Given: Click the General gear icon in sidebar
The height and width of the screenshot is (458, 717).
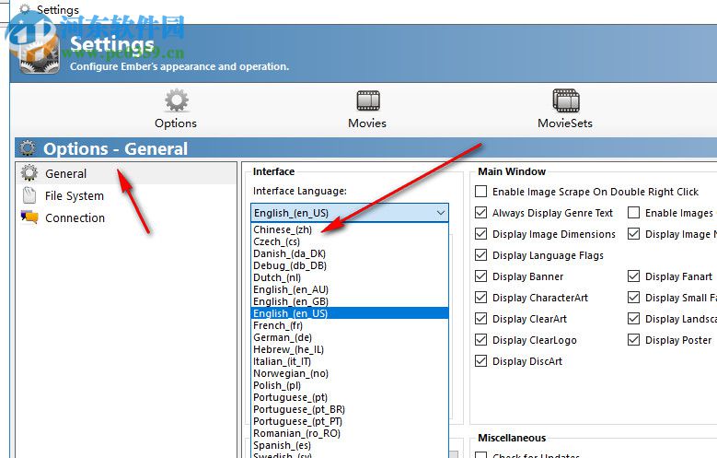Looking at the screenshot, I should click(29, 173).
